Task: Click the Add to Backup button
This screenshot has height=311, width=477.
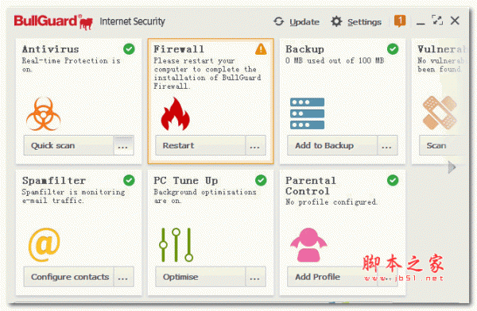Action: (x=332, y=145)
